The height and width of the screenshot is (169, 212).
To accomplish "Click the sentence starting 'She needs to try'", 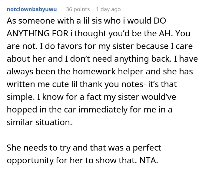I will point(84,154).
